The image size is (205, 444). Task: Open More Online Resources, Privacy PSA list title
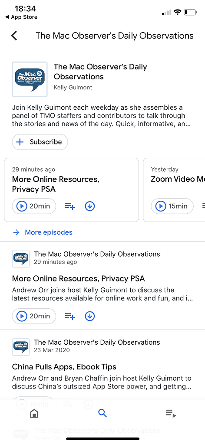[78, 279]
